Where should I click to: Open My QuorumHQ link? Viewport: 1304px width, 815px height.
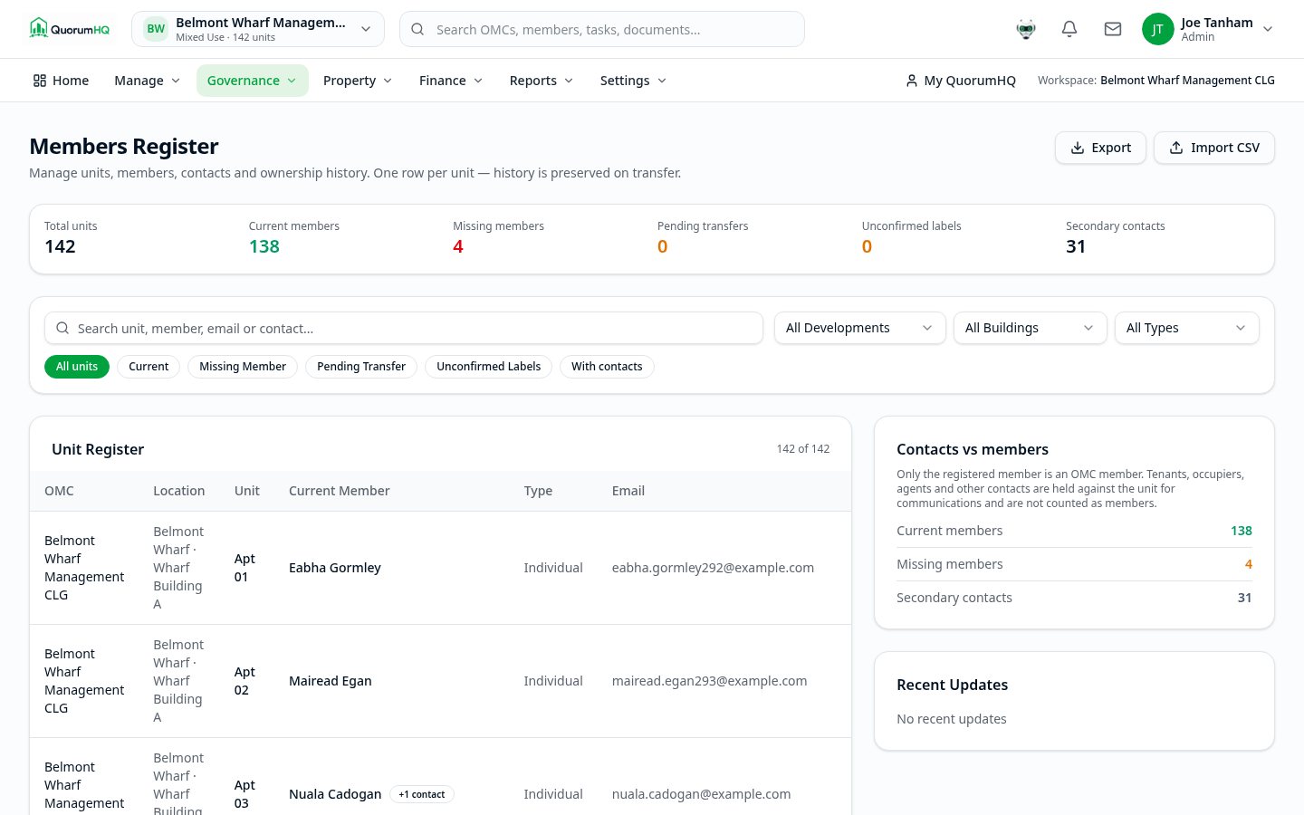click(961, 81)
